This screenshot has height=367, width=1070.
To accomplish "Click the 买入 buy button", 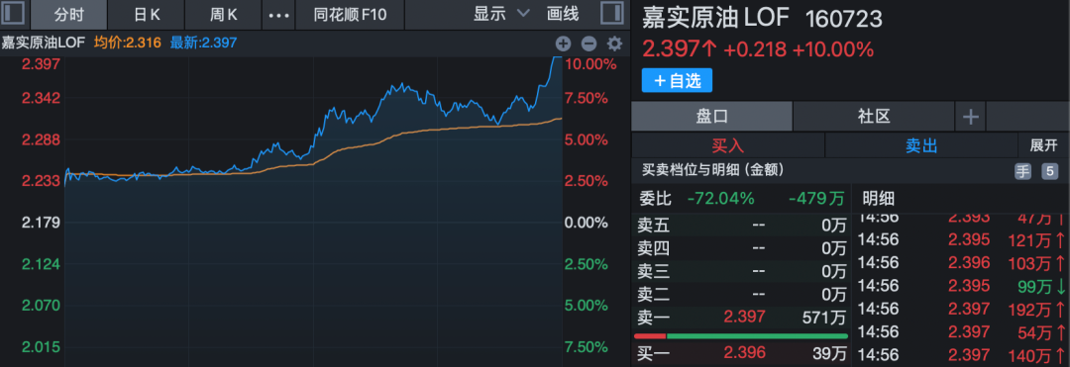I will point(728,145).
